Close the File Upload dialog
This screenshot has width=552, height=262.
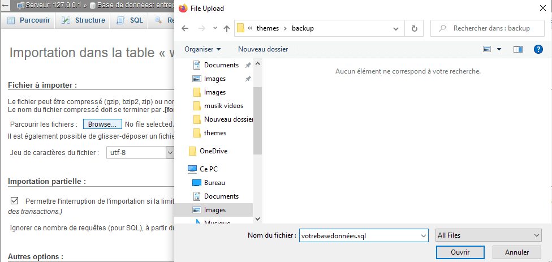(x=542, y=8)
